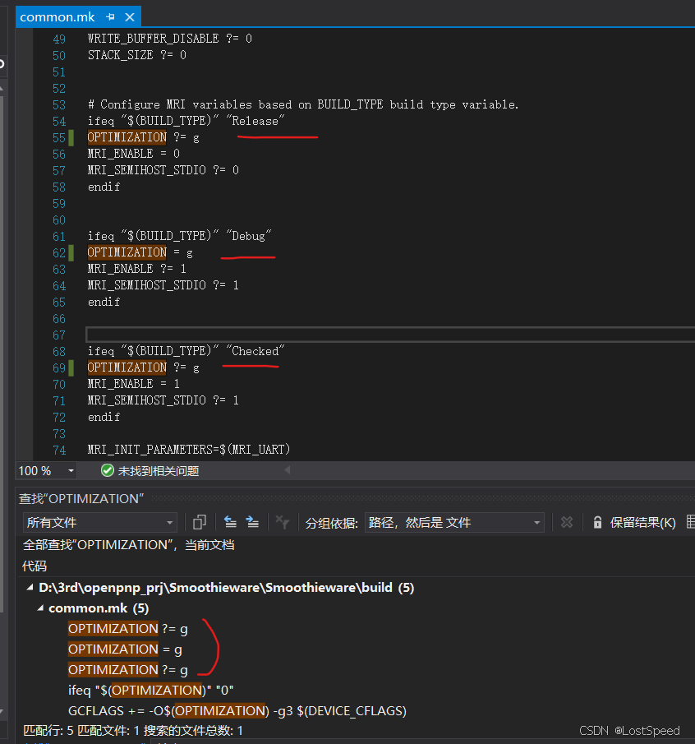
Task: Click the MRI_INIT_PARAMETERS line 74
Action: coord(189,450)
